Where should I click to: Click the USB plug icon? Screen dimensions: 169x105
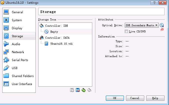pos(6,68)
